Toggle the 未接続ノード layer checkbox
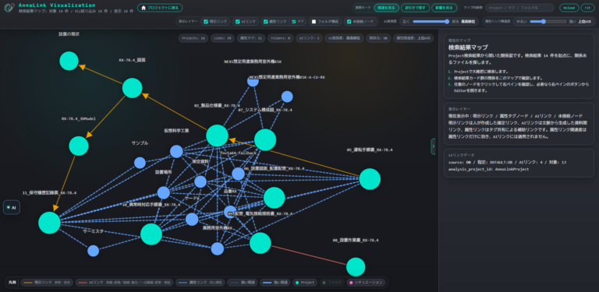 coord(349,22)
